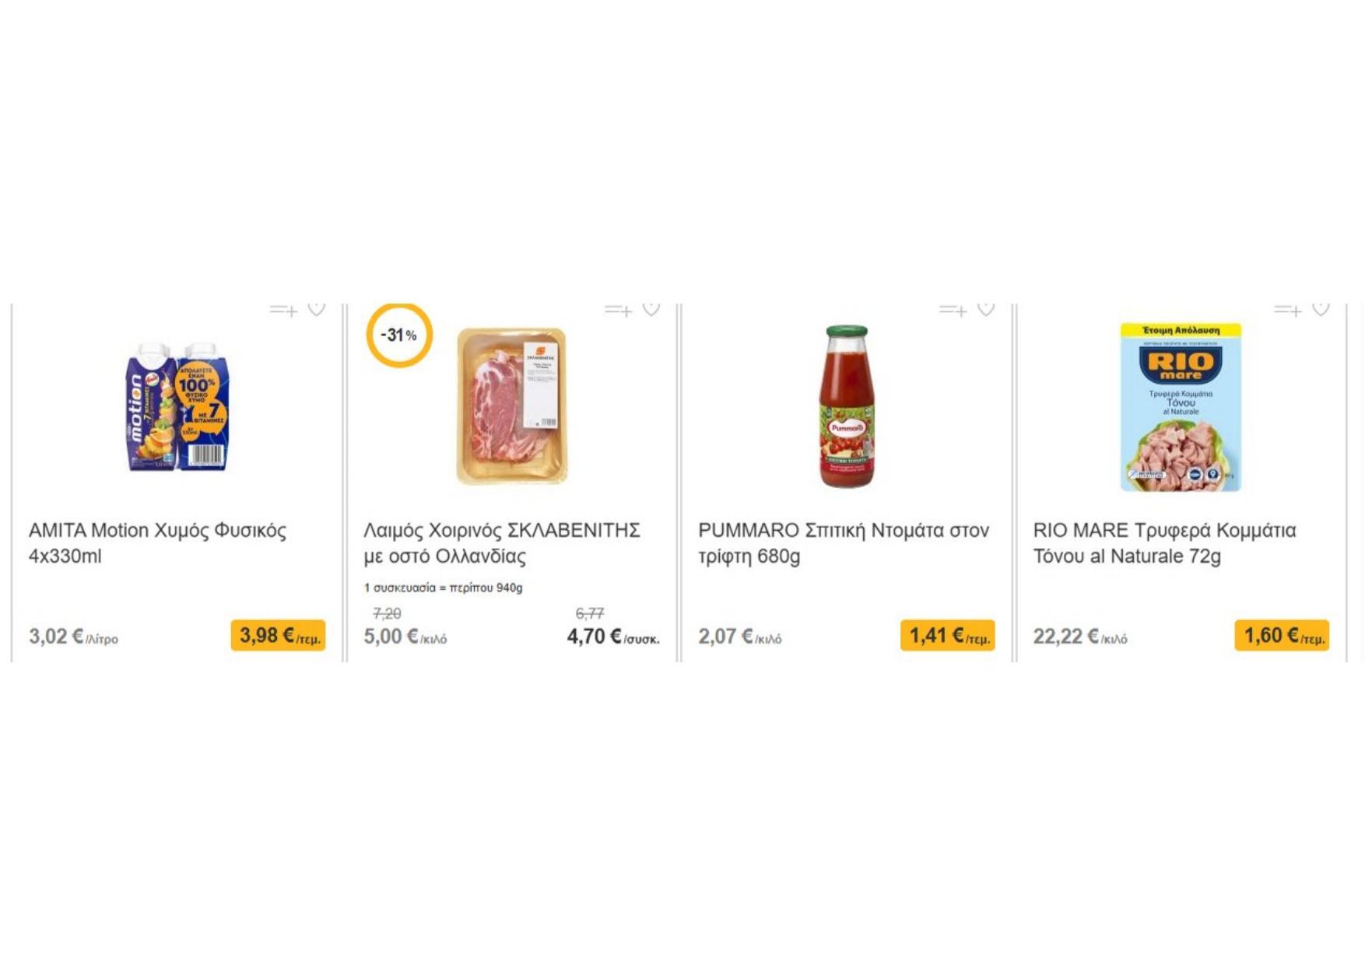Click the 3,98 € yellow price button
The width and height of the screenshot is (1365, 965).
point(278,636)
